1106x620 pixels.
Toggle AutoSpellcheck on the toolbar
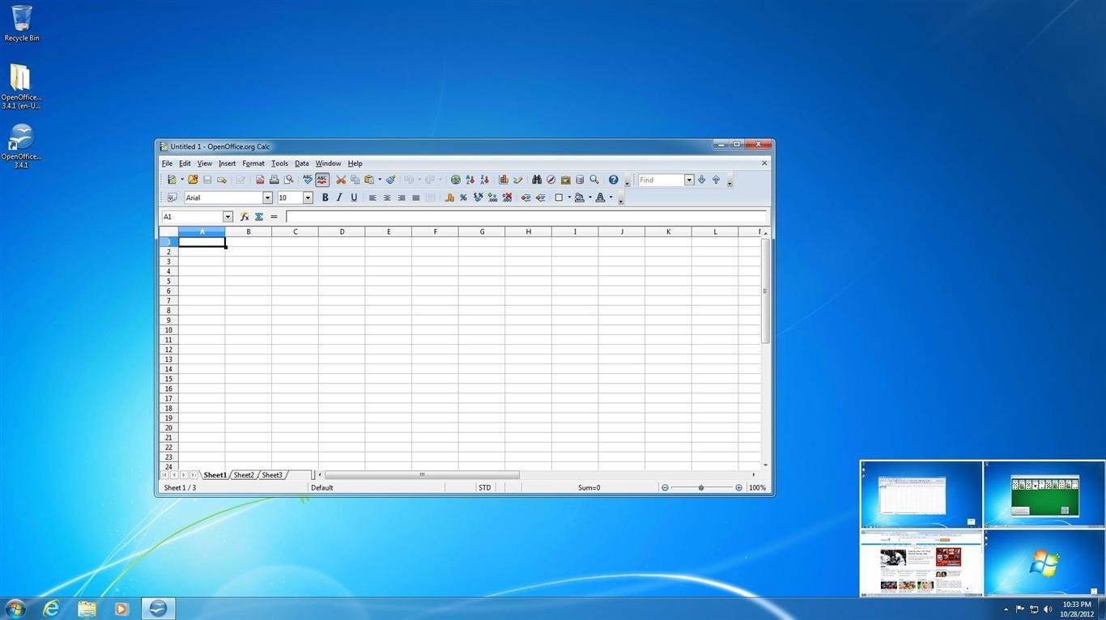(x=322, y=180)
